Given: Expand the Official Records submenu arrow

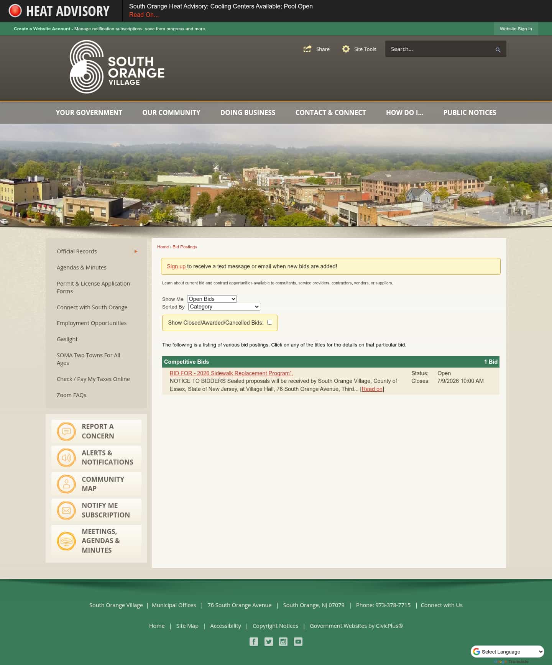Looking at the screenshot, I should coord(136,251).
